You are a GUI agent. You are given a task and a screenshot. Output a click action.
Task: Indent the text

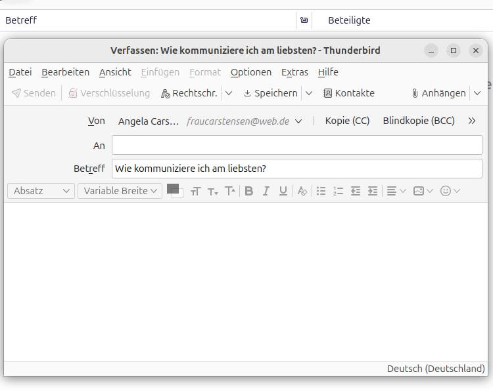click(x=373, y=191)
